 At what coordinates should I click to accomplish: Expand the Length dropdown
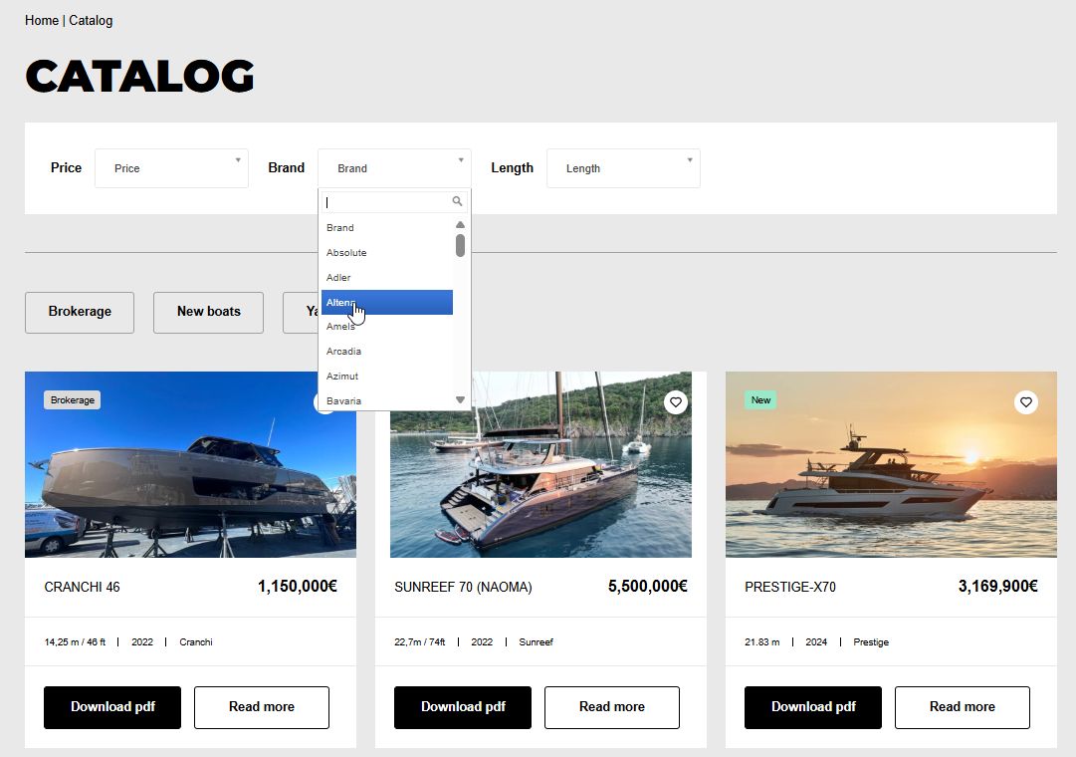coord(623,168)
